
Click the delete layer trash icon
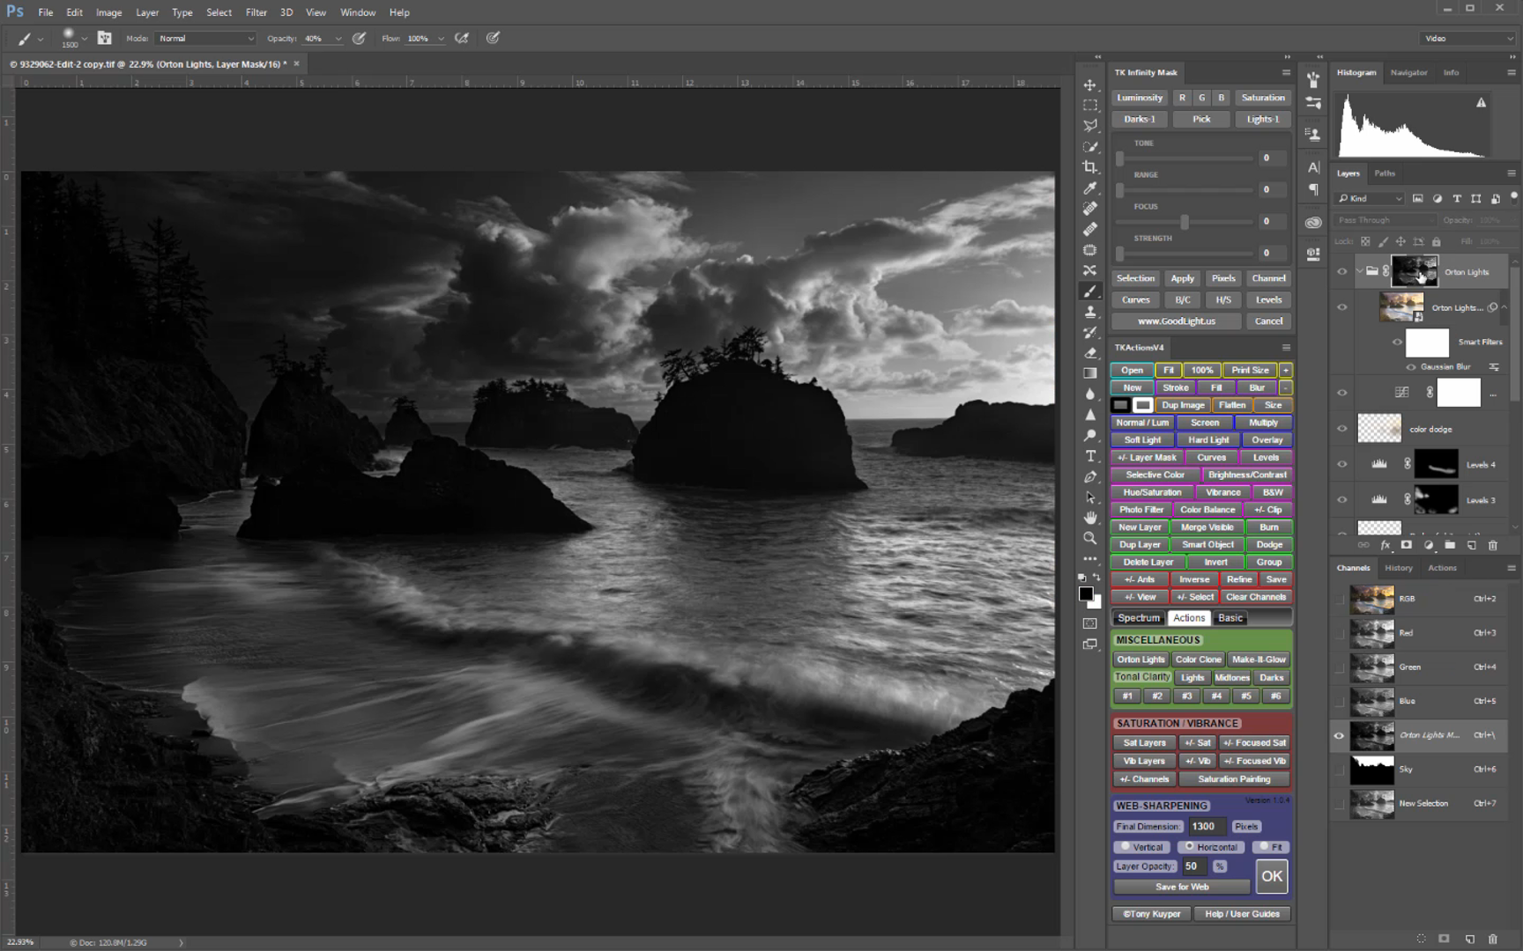(x=1492, y=545)
